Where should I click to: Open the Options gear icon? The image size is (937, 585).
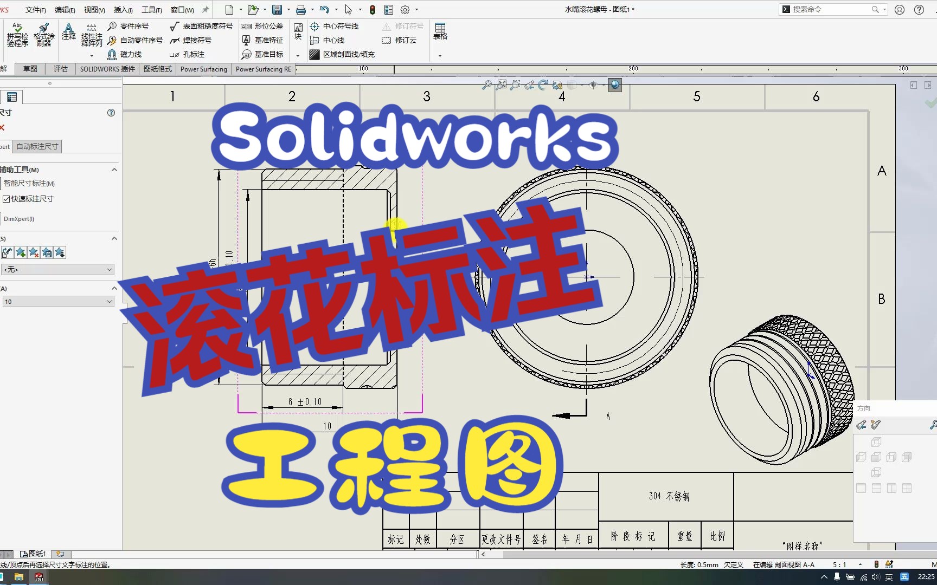(405, 10)
